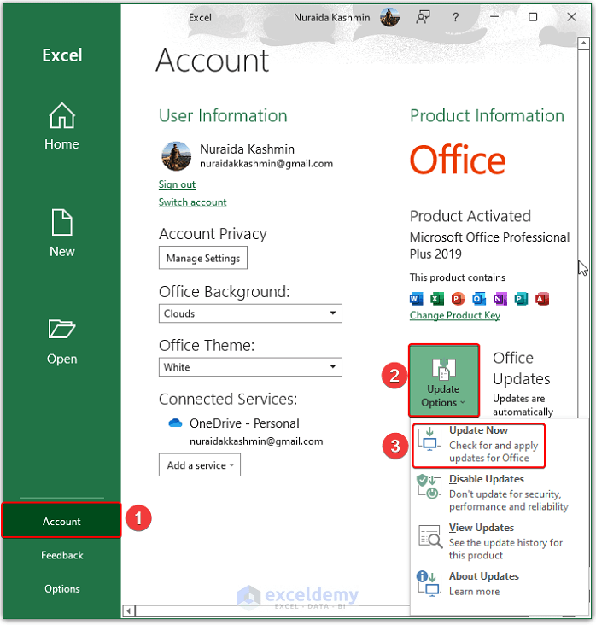Click the Switch account link

click(193, 202)
